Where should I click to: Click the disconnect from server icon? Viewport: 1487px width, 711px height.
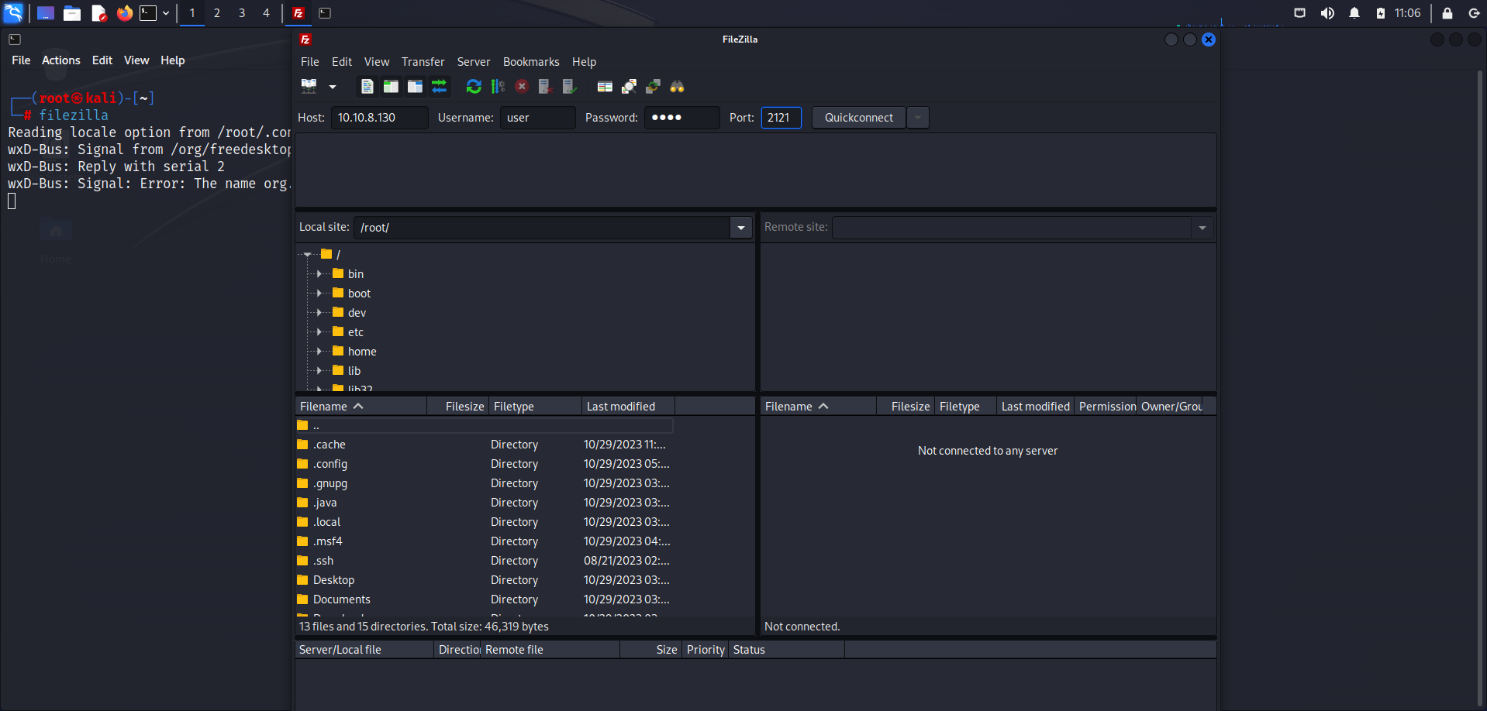click(x=546, y=87)
